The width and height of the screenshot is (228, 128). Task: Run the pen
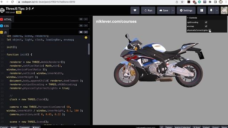(x=148, y=10)
